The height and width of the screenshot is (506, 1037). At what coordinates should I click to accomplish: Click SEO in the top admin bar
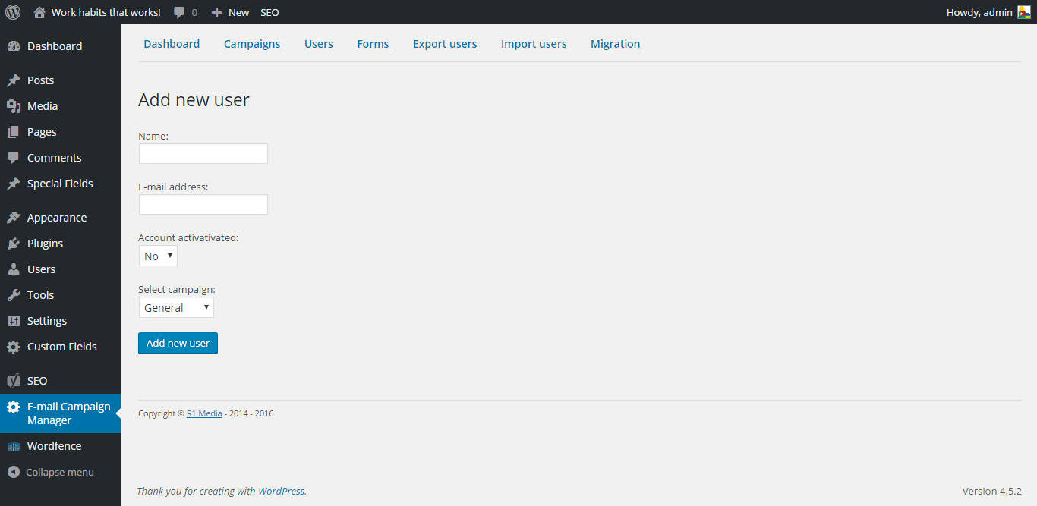[269, 12]
